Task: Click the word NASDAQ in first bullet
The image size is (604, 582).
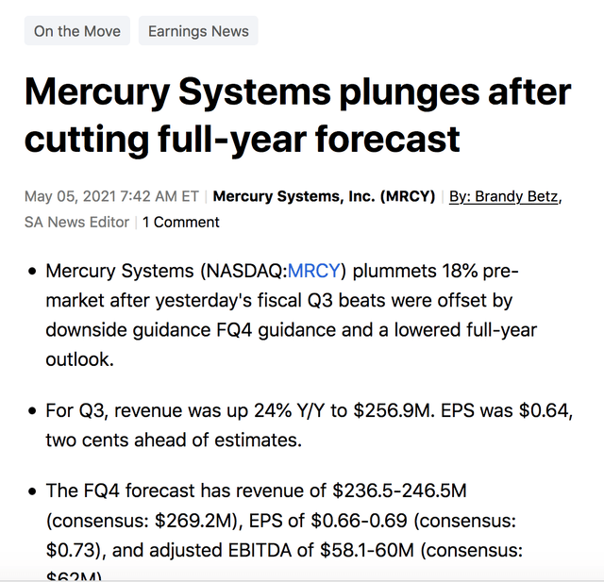Action: coord(244,271)
